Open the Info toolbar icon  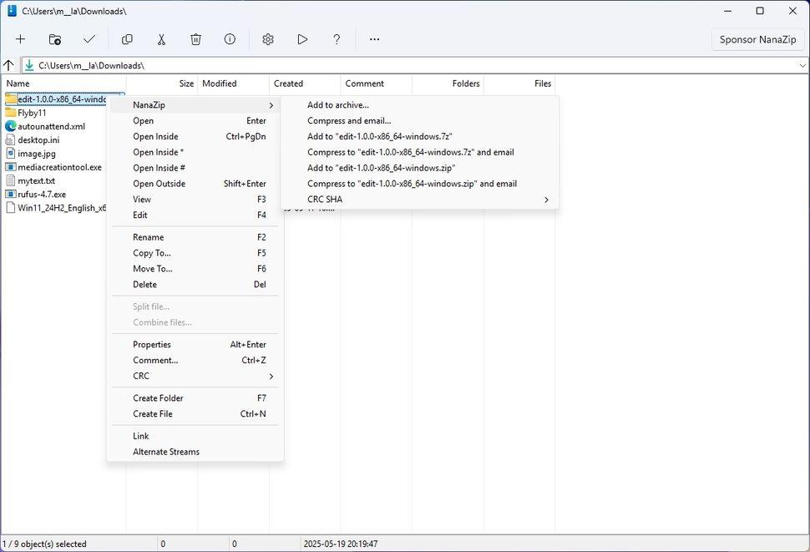(x=230, y=39)
